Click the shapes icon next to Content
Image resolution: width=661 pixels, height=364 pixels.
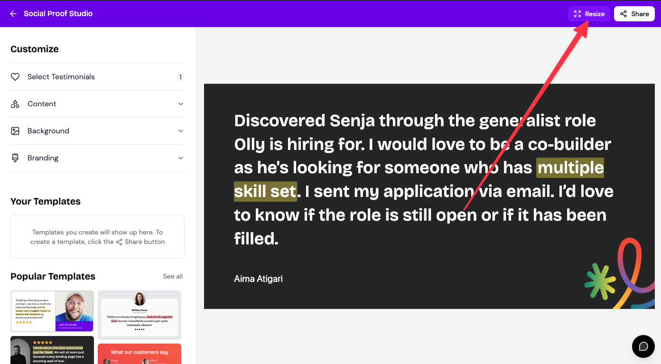15,104
